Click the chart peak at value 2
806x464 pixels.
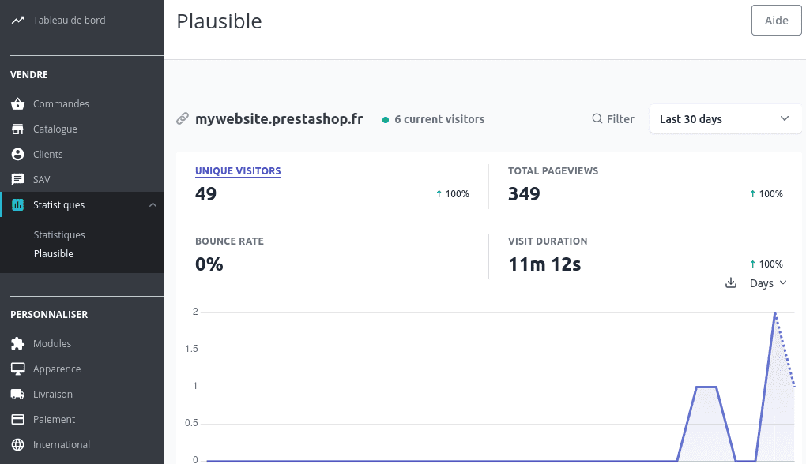pos(774,313)
